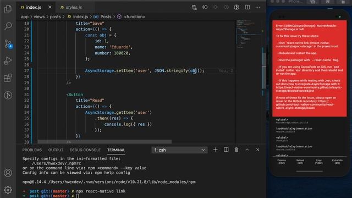Click the run/compass icon in editor toolbar
Image resolution: width=352 pixels, height=198 pixels.
pos(237,7)
